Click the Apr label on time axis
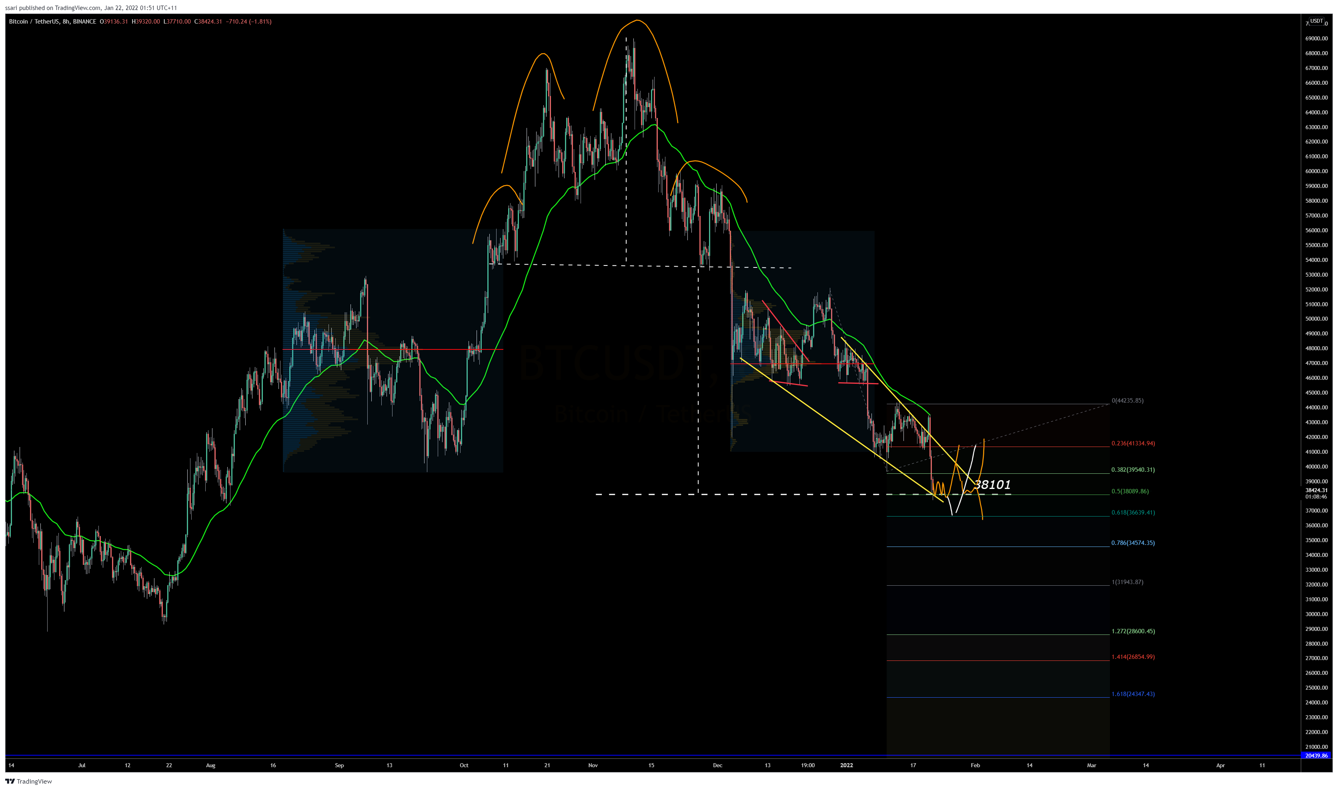This screenshot has width=1338, height=790. (1220, 765)
